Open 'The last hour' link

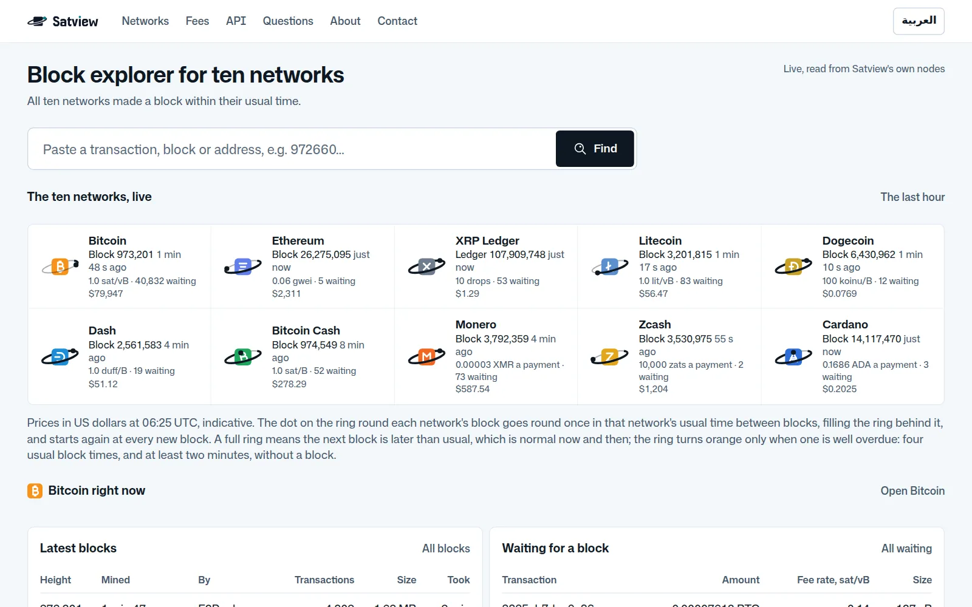912,197
